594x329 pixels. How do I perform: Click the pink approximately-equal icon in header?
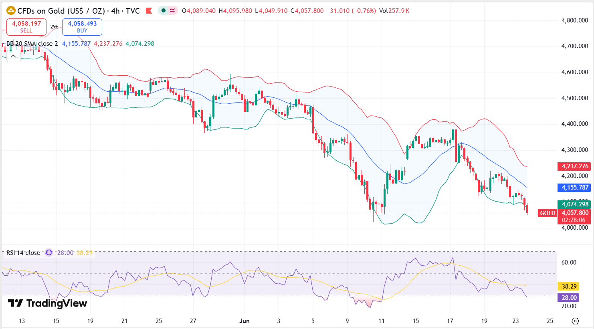[172, 11]
